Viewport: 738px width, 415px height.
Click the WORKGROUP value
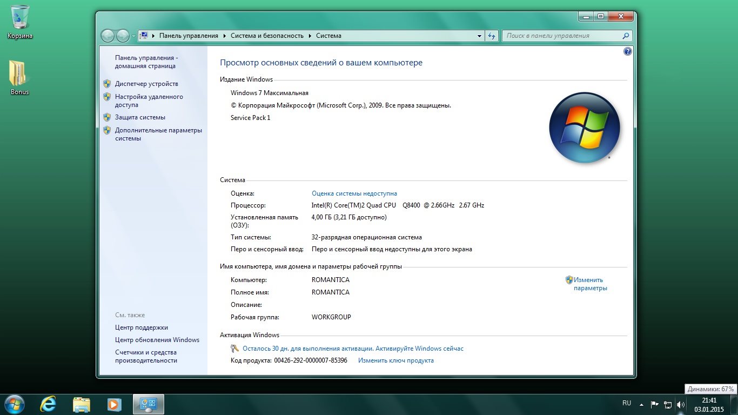(x=331, y=317)
